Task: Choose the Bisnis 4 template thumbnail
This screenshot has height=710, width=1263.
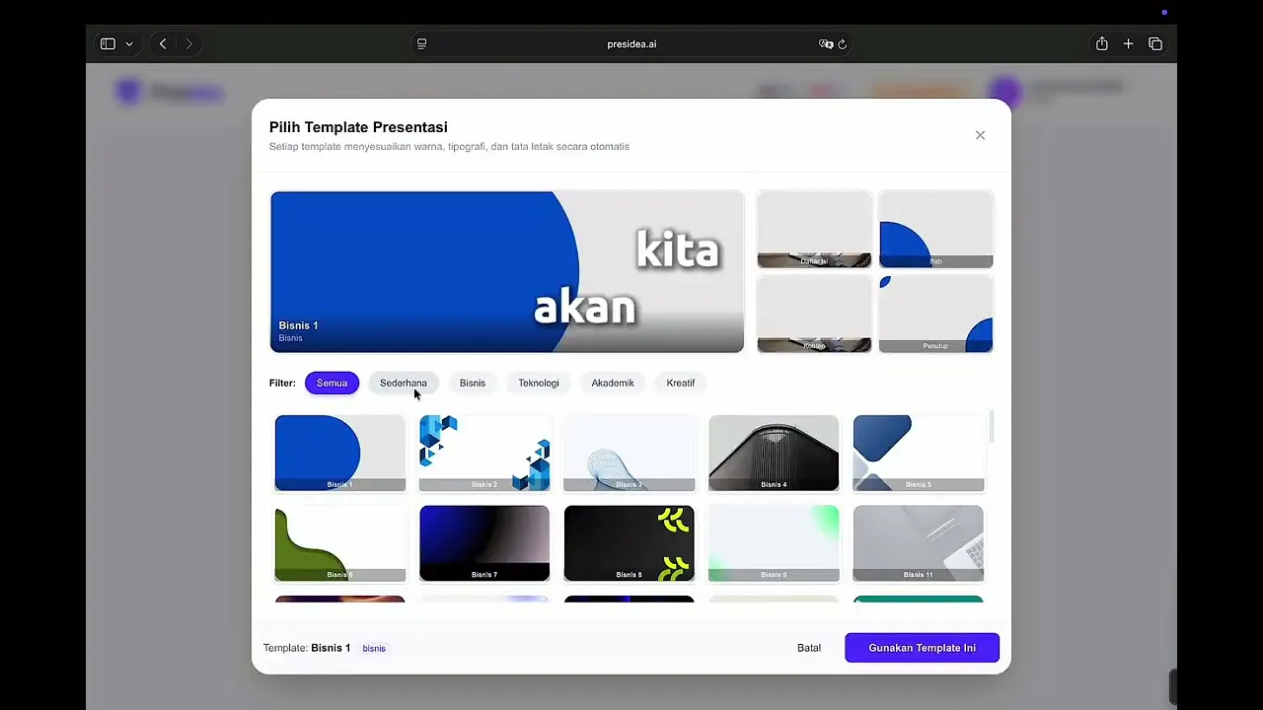Action: tap(774, 453)
